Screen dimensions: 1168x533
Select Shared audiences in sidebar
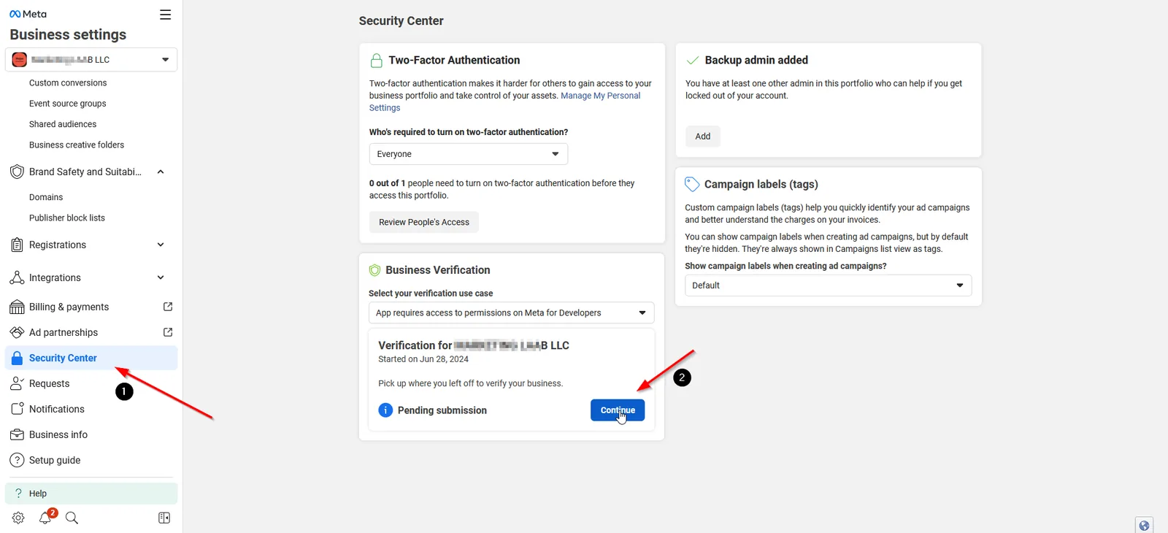coord(63,124)
